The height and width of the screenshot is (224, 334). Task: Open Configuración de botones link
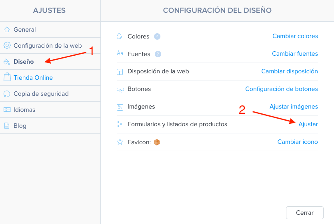tap(281, 89)
